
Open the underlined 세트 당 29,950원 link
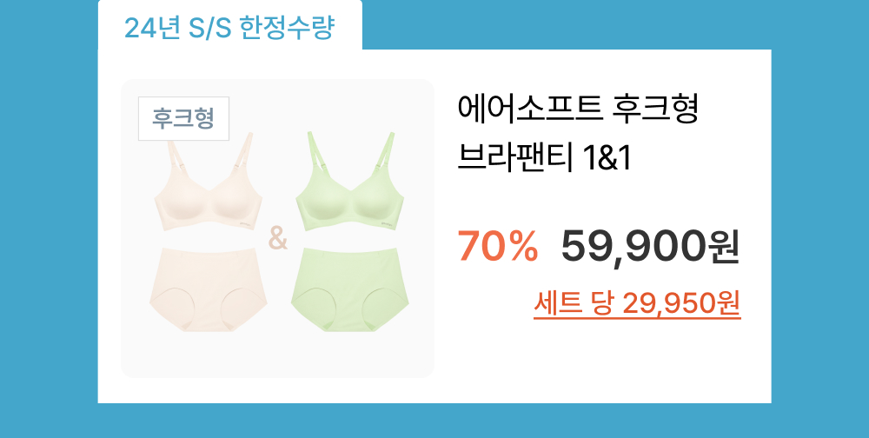(x=637, y=303)
